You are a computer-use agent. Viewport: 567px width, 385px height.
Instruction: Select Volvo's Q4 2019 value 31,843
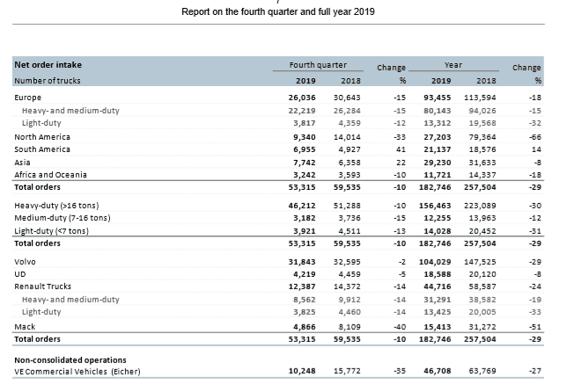[x=302, y=262]
